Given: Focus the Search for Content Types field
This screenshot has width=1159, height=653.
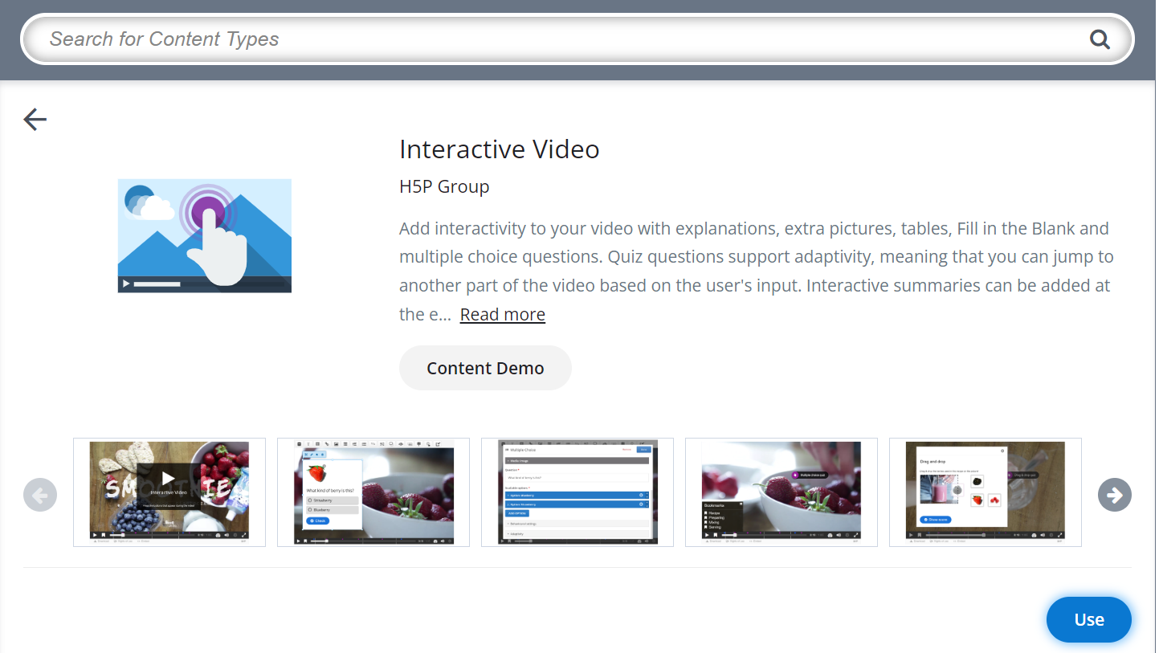Looking at the screenshot, I should coord(577,39).
